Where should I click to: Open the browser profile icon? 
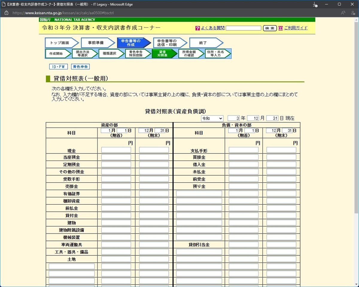353,13
